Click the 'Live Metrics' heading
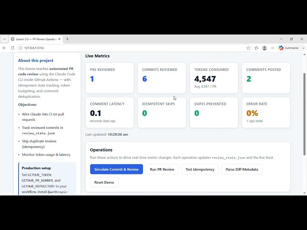 pos(97,56)
